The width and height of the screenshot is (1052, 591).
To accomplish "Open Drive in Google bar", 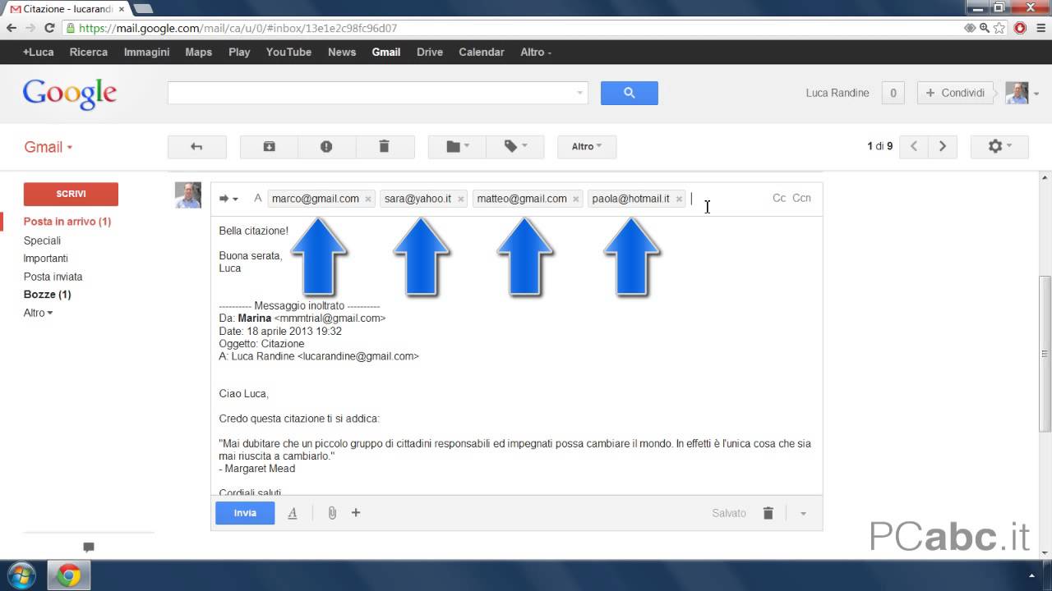I will 430,52.
